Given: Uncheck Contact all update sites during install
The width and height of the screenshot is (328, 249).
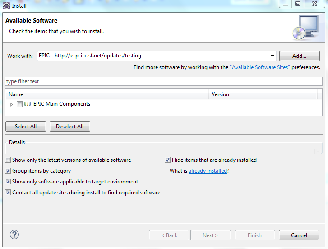Looking at the screenshot, I should click(x=8, y=193).
